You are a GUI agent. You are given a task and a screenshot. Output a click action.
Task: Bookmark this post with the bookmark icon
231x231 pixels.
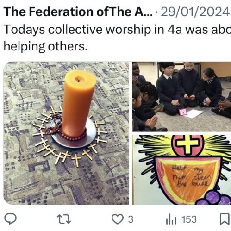(225, 219)
